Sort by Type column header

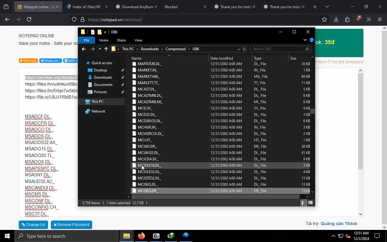(x=258, y=58)
